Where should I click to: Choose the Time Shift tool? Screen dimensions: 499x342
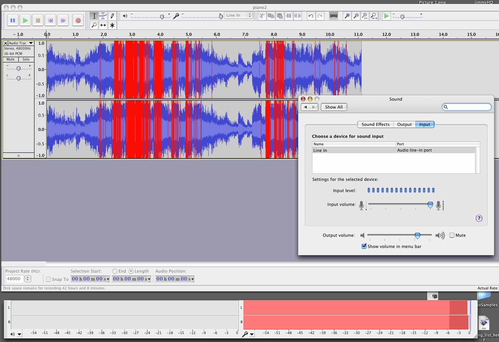click(103, 25)
